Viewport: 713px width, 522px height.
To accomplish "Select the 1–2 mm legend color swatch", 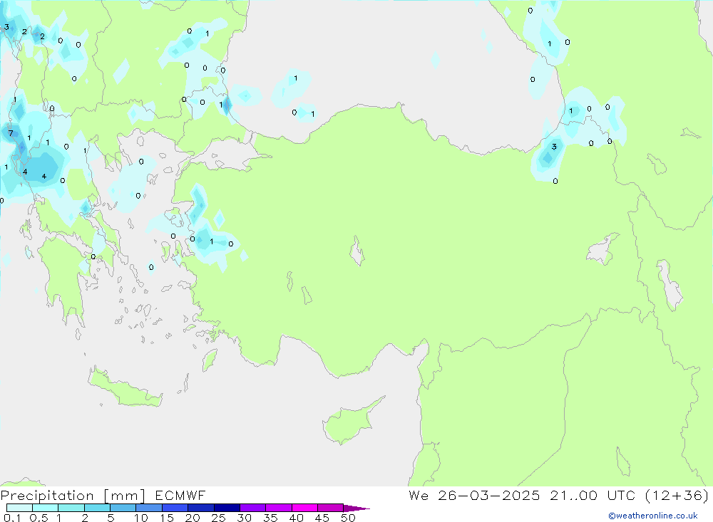I will point(71,508).
